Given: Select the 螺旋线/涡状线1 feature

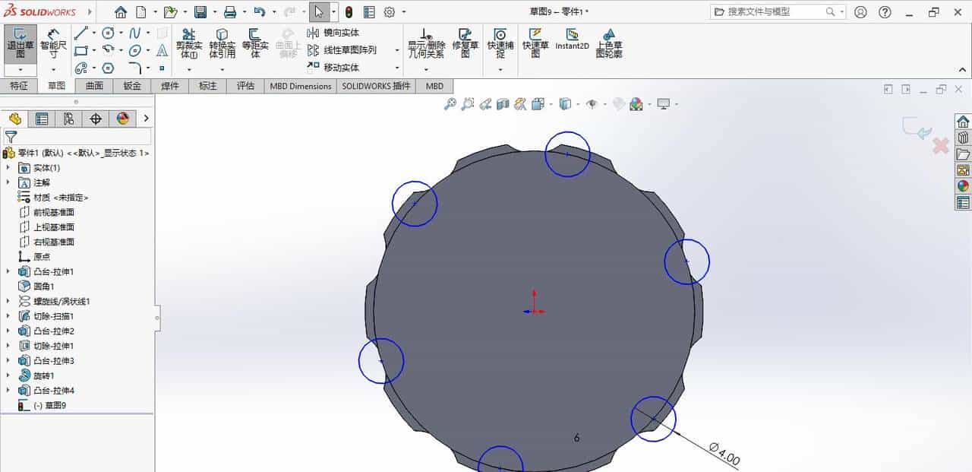Looking at the screenshot, I should pos(62,301).
